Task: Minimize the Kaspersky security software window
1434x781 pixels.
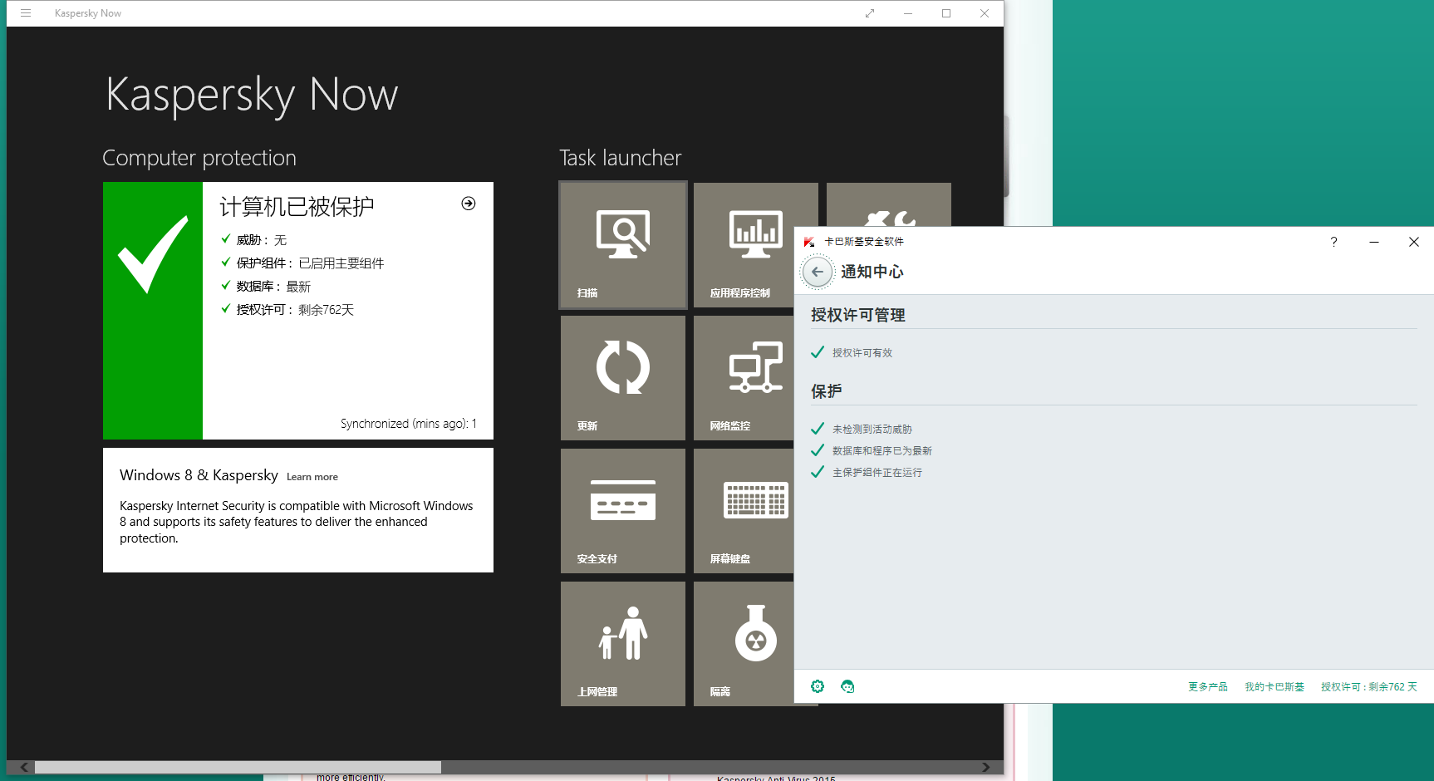Action: [1374, 242]
